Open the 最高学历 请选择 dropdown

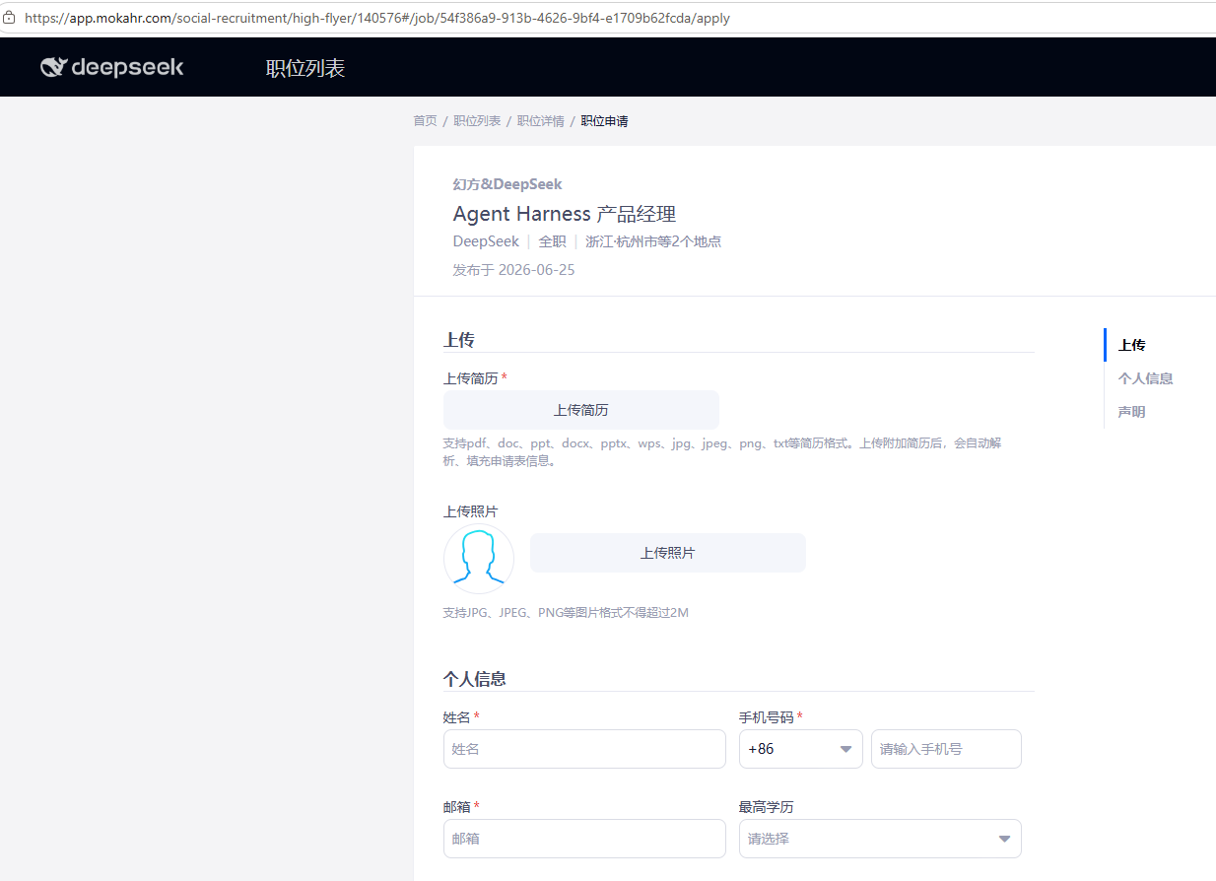click(x=880, y=839)
